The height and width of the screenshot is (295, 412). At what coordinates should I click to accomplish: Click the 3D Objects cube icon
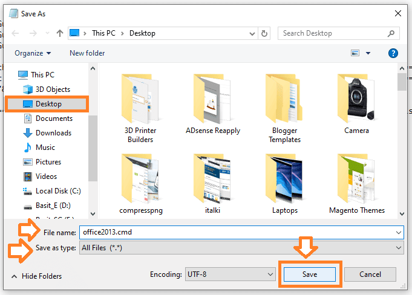pos(28,89)
